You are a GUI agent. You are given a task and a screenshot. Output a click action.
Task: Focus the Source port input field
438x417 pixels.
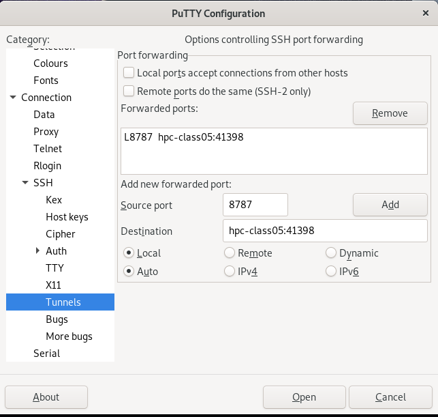pyautogui.click(x=255, y=205)
